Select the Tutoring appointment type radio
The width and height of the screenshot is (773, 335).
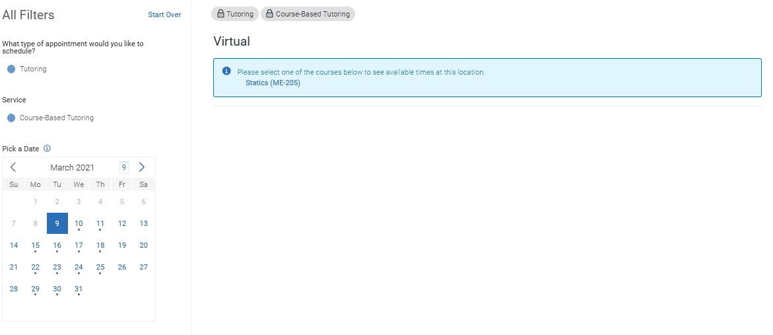[11, 69]
